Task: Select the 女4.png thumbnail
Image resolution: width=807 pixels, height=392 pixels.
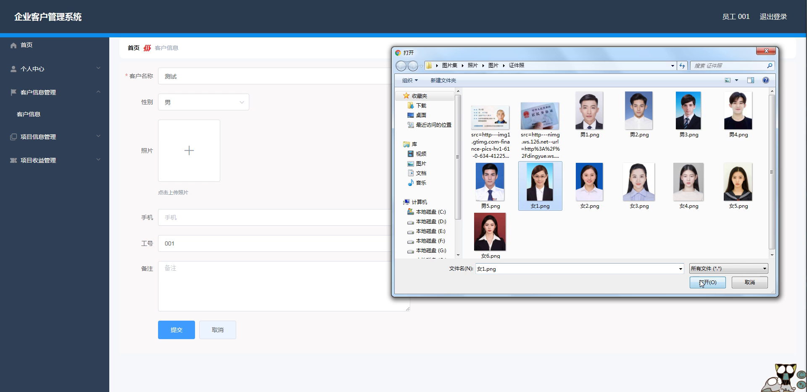Action: [688, 182]
